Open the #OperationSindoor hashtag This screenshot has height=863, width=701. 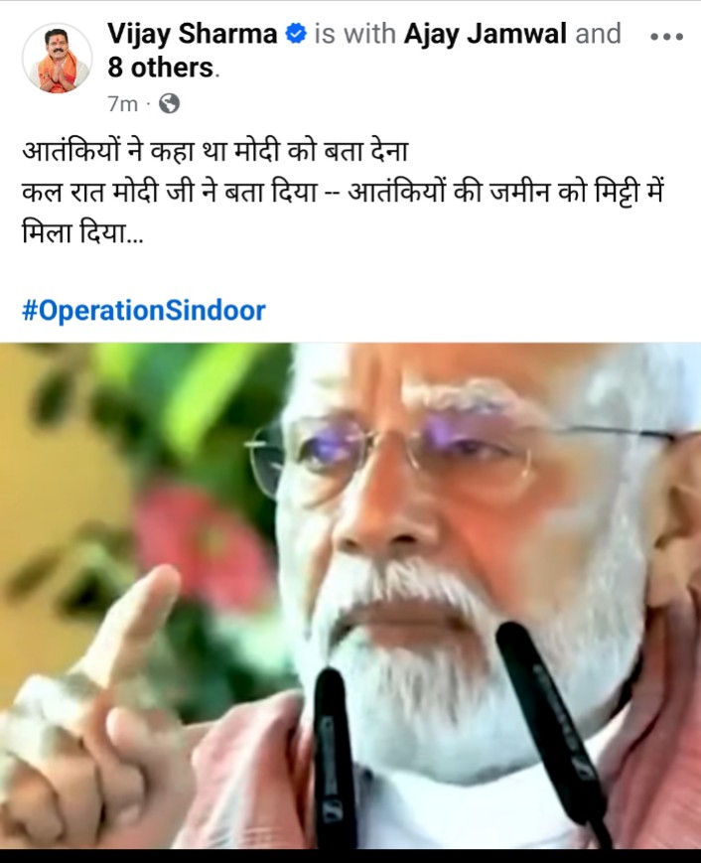pos(144,311)
